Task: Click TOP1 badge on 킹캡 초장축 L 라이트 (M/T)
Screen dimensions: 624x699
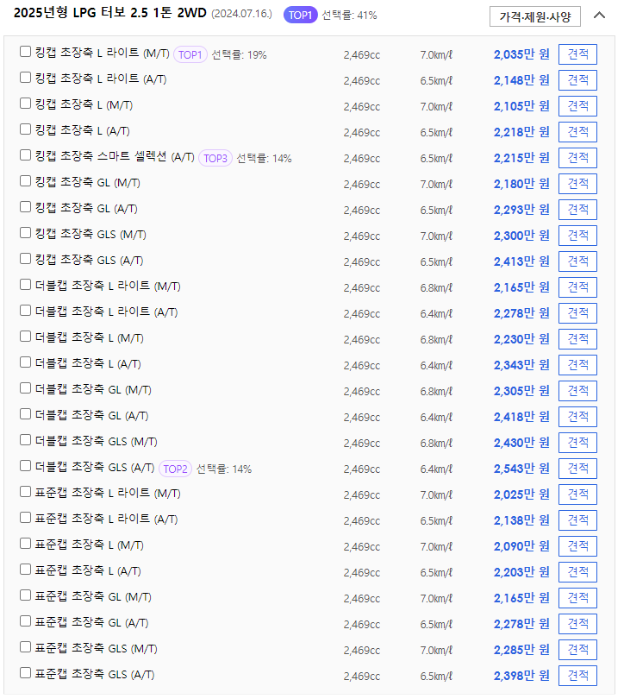Action: coord(190,55)
